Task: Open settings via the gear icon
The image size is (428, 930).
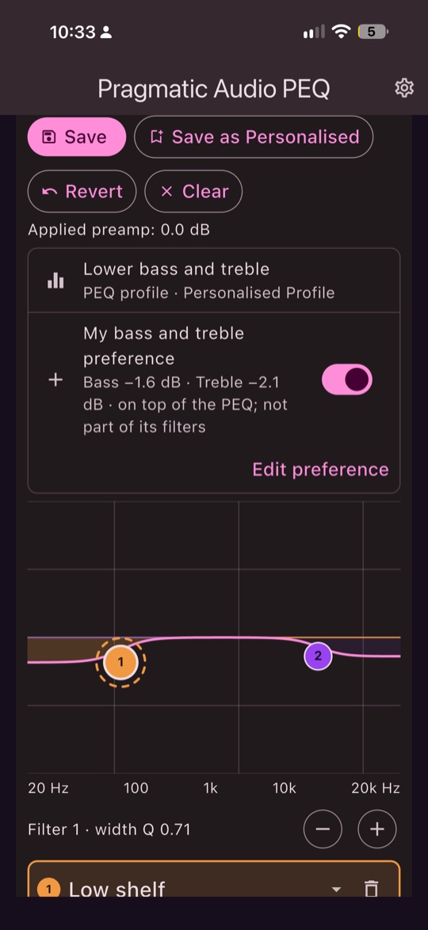Action: click(x=403, y=88)
